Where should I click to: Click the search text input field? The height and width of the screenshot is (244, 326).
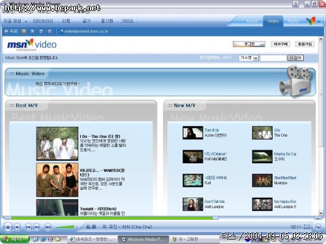(x=273, y=58)
